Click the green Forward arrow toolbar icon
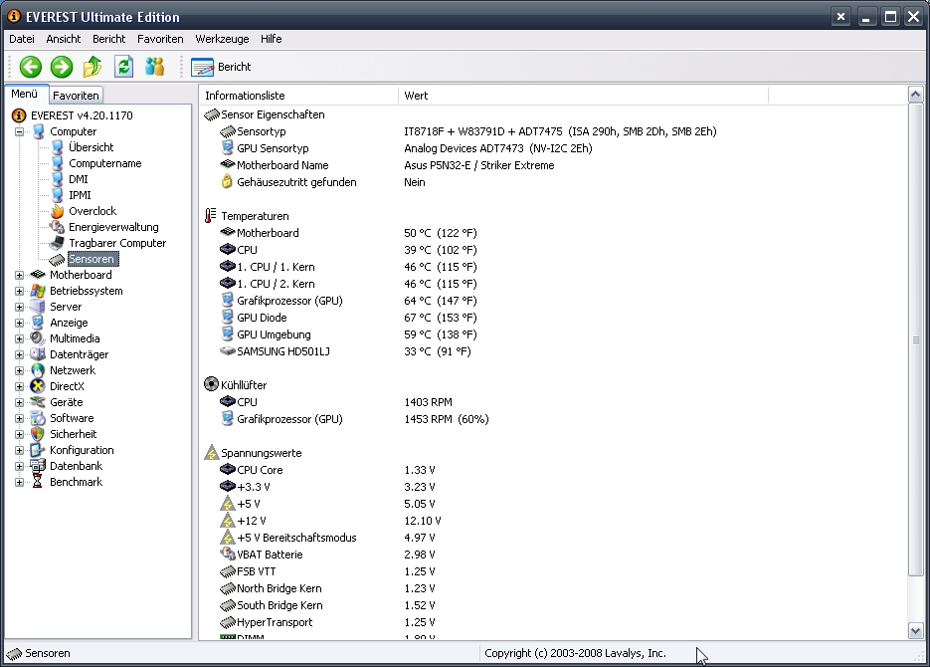 point(61,67)
